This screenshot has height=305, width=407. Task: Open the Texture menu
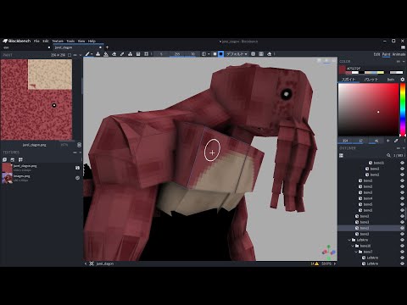[x=58, y=41]
